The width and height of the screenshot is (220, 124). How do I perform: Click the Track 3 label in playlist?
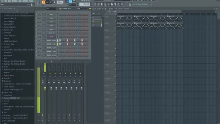pos(107,30)
